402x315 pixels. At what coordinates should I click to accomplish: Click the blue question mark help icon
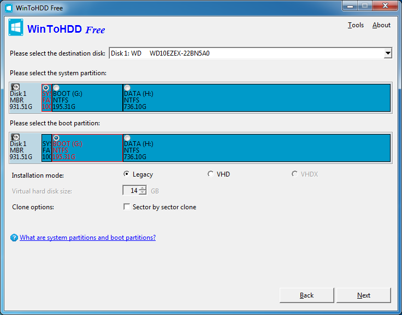[x=14, y=238]
